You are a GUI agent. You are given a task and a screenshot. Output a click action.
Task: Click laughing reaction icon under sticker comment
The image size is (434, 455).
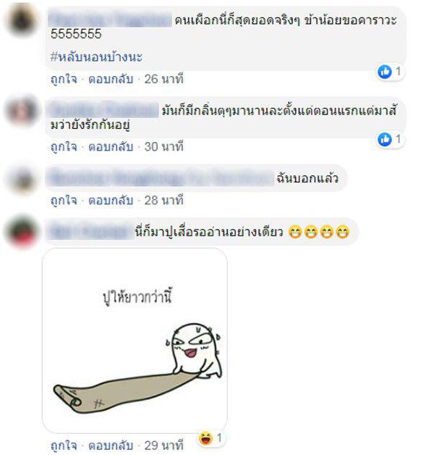[x=205, y=438]
